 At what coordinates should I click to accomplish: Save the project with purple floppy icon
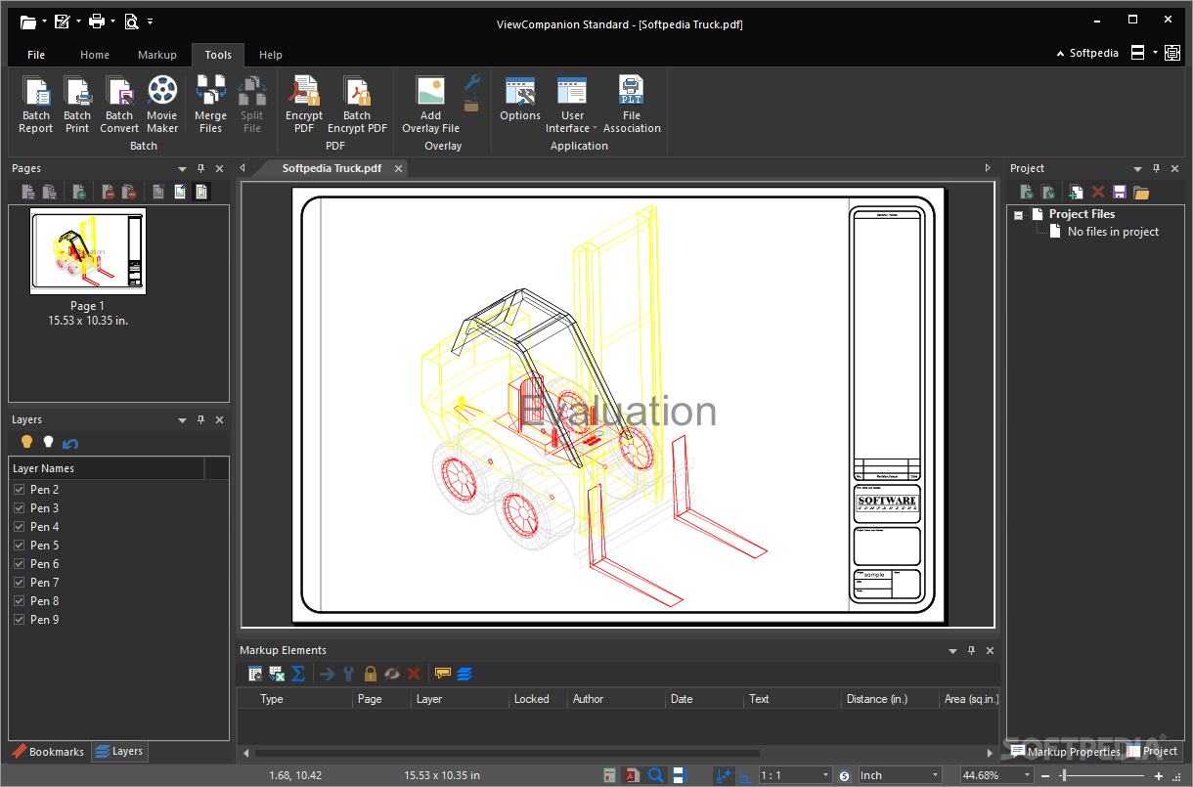point(1119,193)
